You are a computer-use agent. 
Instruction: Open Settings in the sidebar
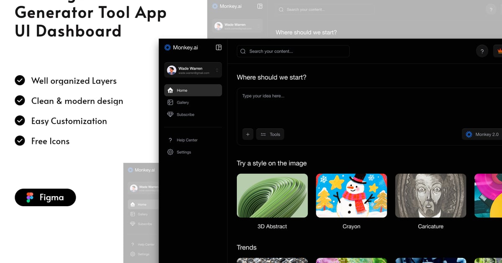point(183,152)
